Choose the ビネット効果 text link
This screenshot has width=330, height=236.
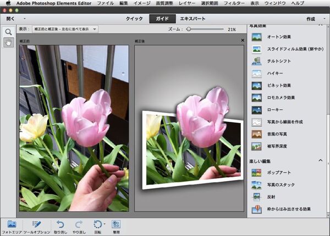(x=279, y=86)
